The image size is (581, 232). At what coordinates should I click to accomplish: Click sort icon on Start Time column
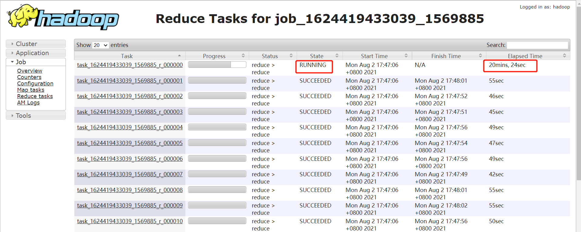tap(406, 56)
